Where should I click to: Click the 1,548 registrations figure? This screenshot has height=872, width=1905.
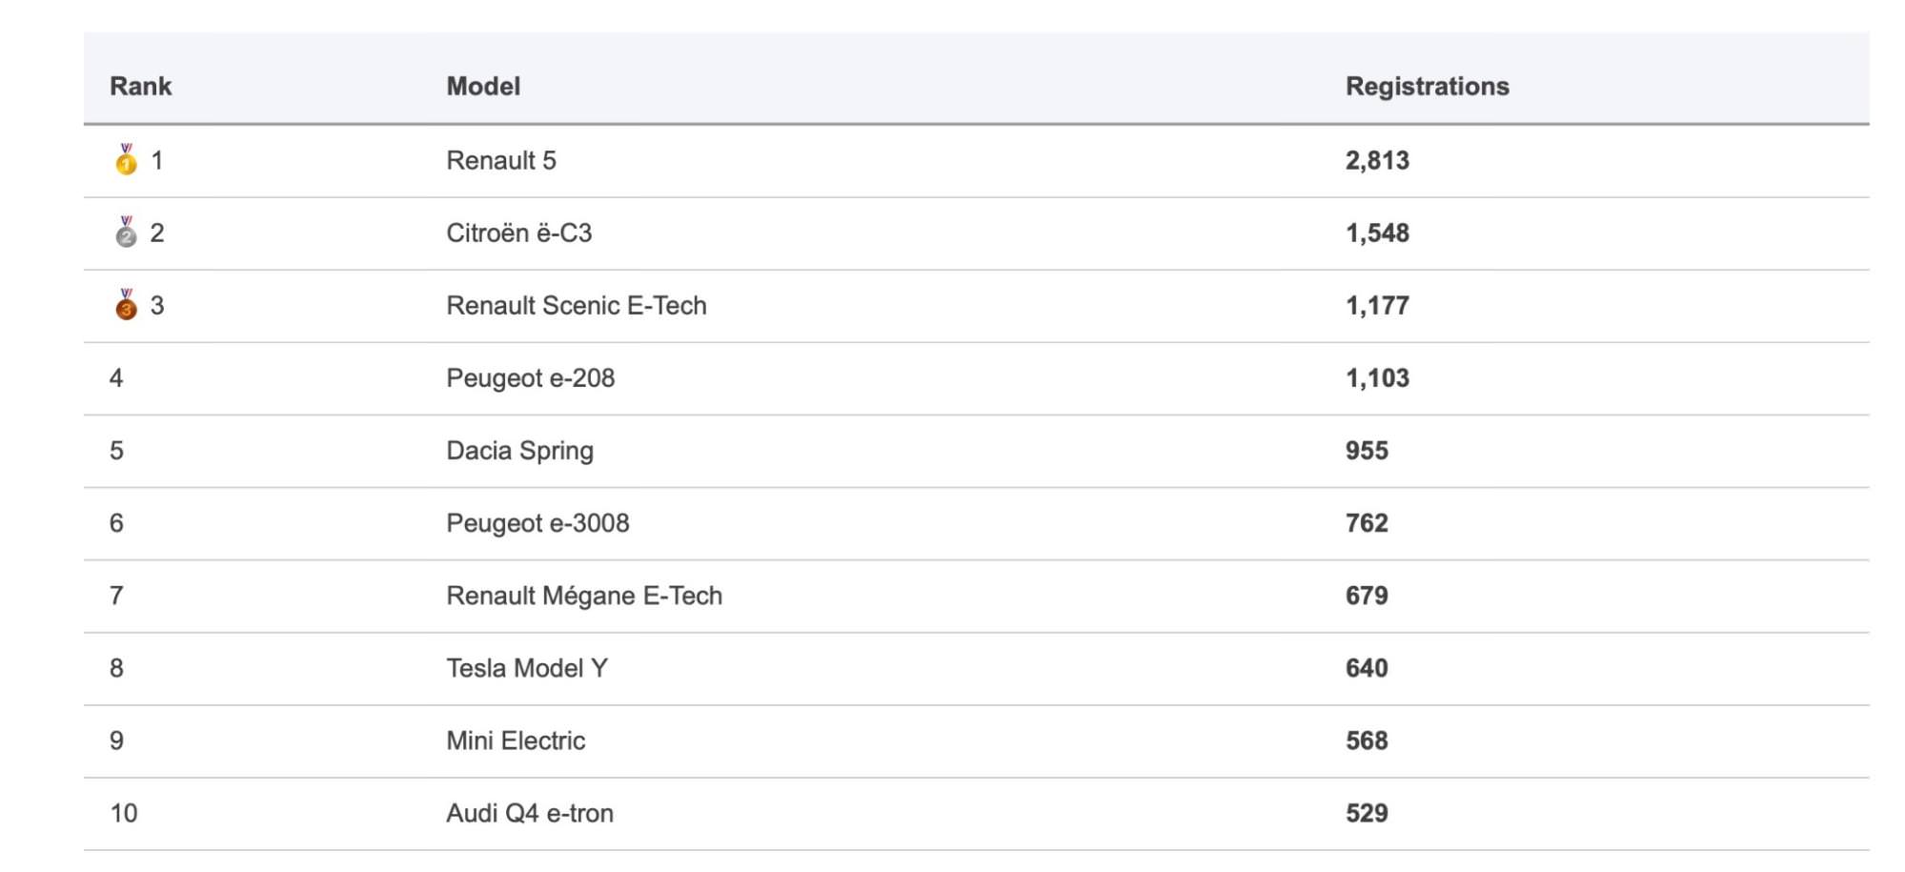1377,233
